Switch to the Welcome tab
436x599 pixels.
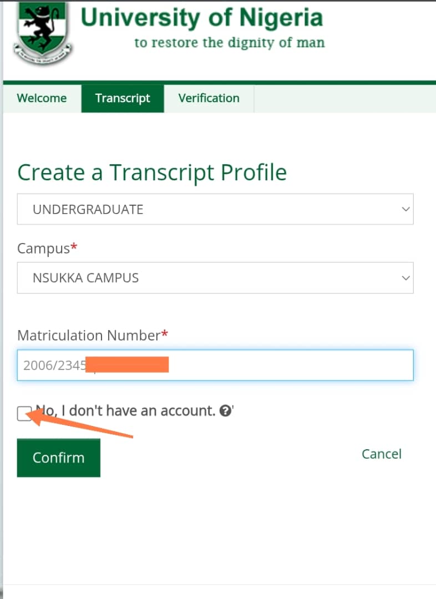pos(42,98)
